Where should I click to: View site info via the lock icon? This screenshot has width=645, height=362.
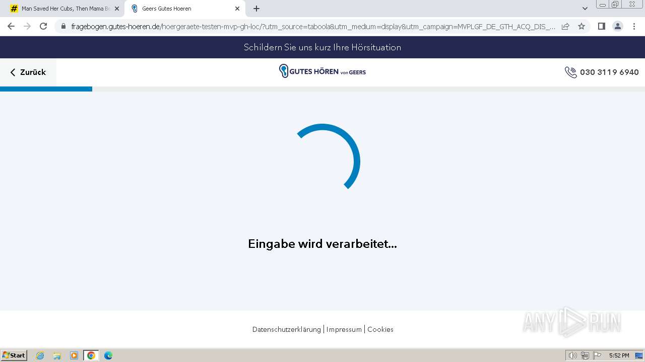tap(63, 26)
